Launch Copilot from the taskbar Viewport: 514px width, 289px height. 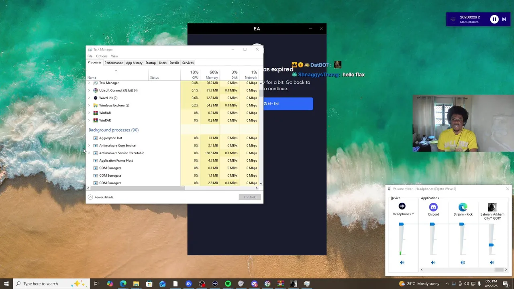[110, 284]
